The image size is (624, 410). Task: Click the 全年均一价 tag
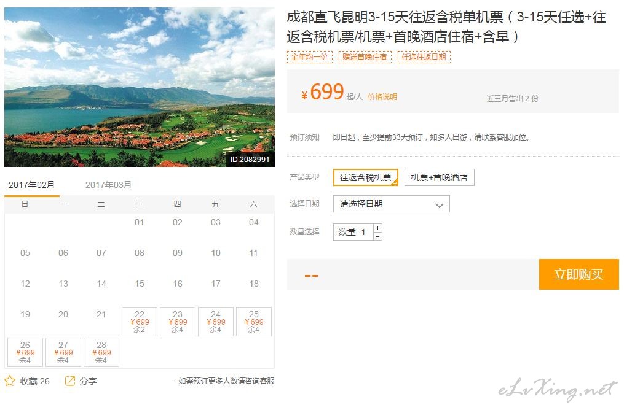coord(310,57)
